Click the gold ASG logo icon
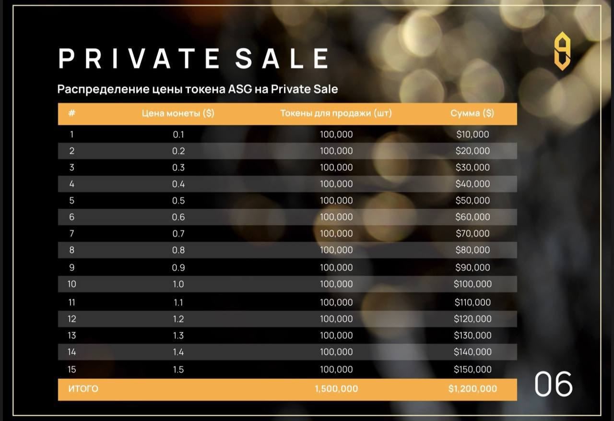The width and height of the screenshot is (614, 421). (562, 51)
